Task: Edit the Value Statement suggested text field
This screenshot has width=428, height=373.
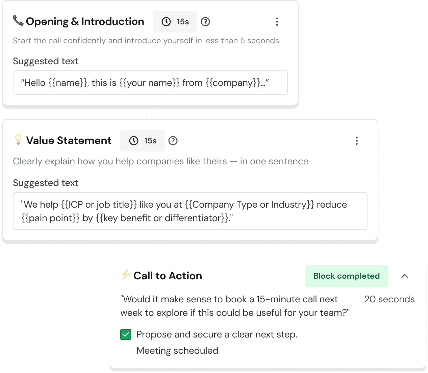Action: click(x=190, y=211)
